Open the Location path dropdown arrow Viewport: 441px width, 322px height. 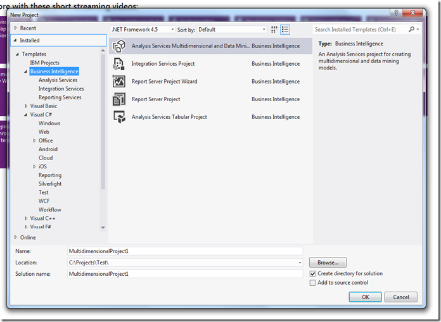coord(300,263)
